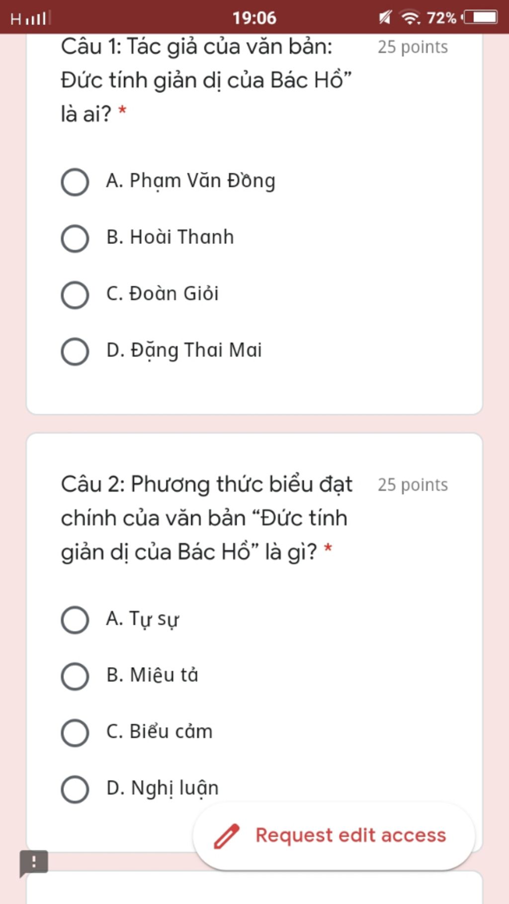The image size is (509, 904).
Task: Tap the 72% battery percentage text
Action: pos(441,18)
